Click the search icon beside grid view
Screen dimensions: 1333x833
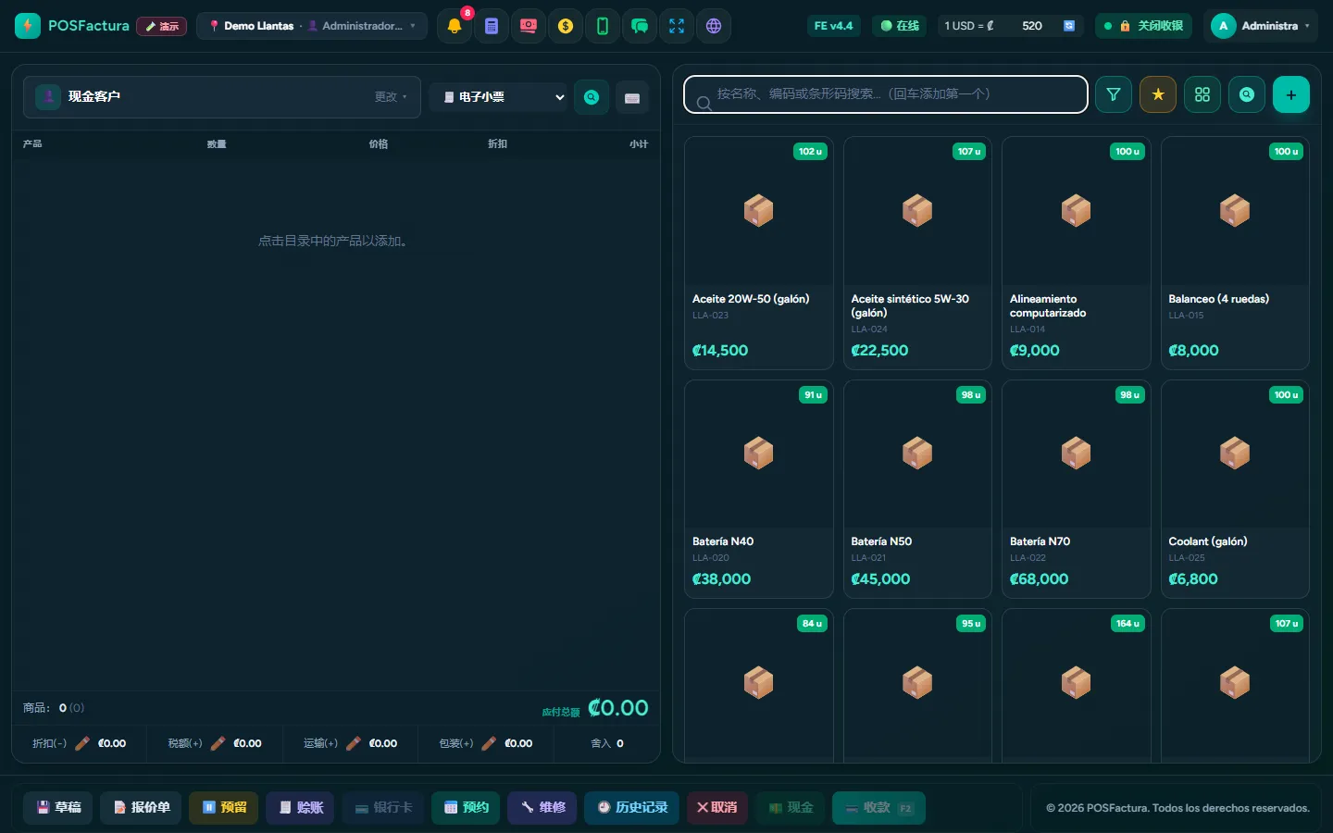pyautogui.click(x=1247, y=94)
